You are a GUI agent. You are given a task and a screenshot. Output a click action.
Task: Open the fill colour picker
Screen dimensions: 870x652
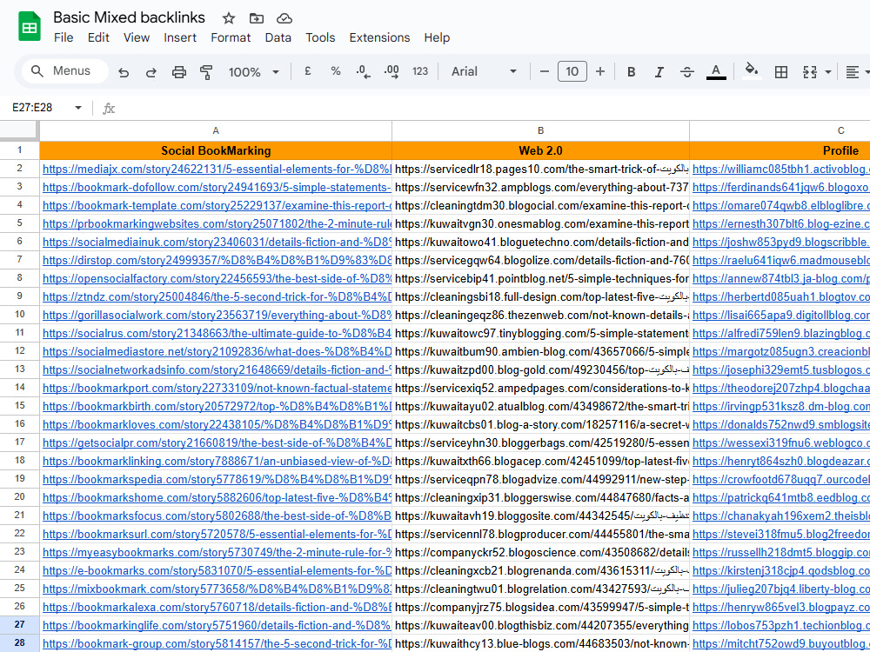click(x=752, y=71)
